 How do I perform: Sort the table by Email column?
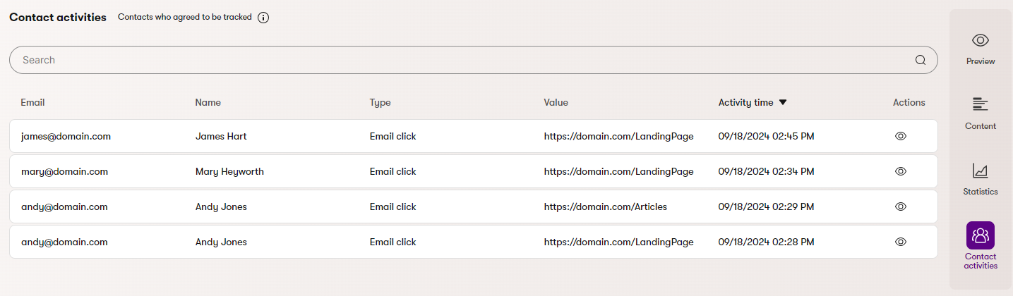[x=32, y=102]
